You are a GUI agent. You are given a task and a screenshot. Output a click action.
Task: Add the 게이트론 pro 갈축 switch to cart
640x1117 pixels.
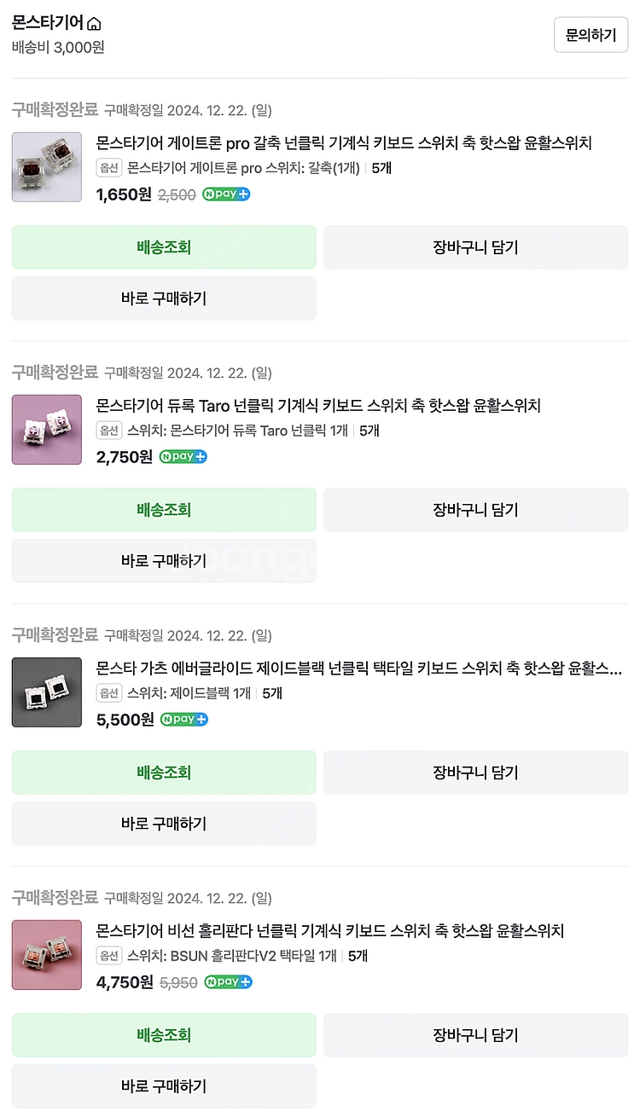pyautogui.click(x=475, y=247)
